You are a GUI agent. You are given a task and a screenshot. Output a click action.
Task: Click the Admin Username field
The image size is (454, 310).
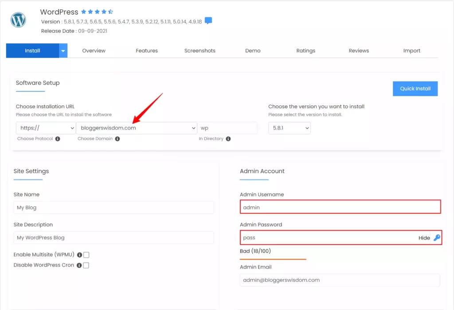[340, 207]
